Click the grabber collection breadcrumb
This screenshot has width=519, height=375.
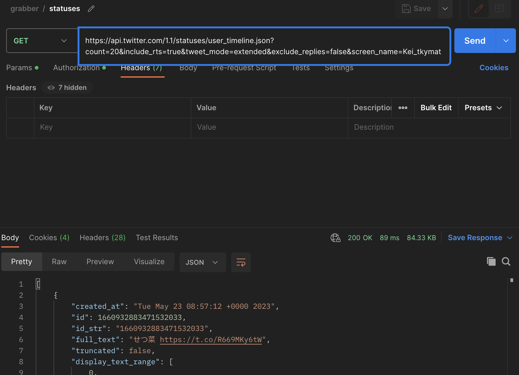(25, 9)
